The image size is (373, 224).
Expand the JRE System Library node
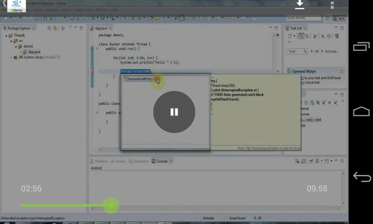point(11,57)
